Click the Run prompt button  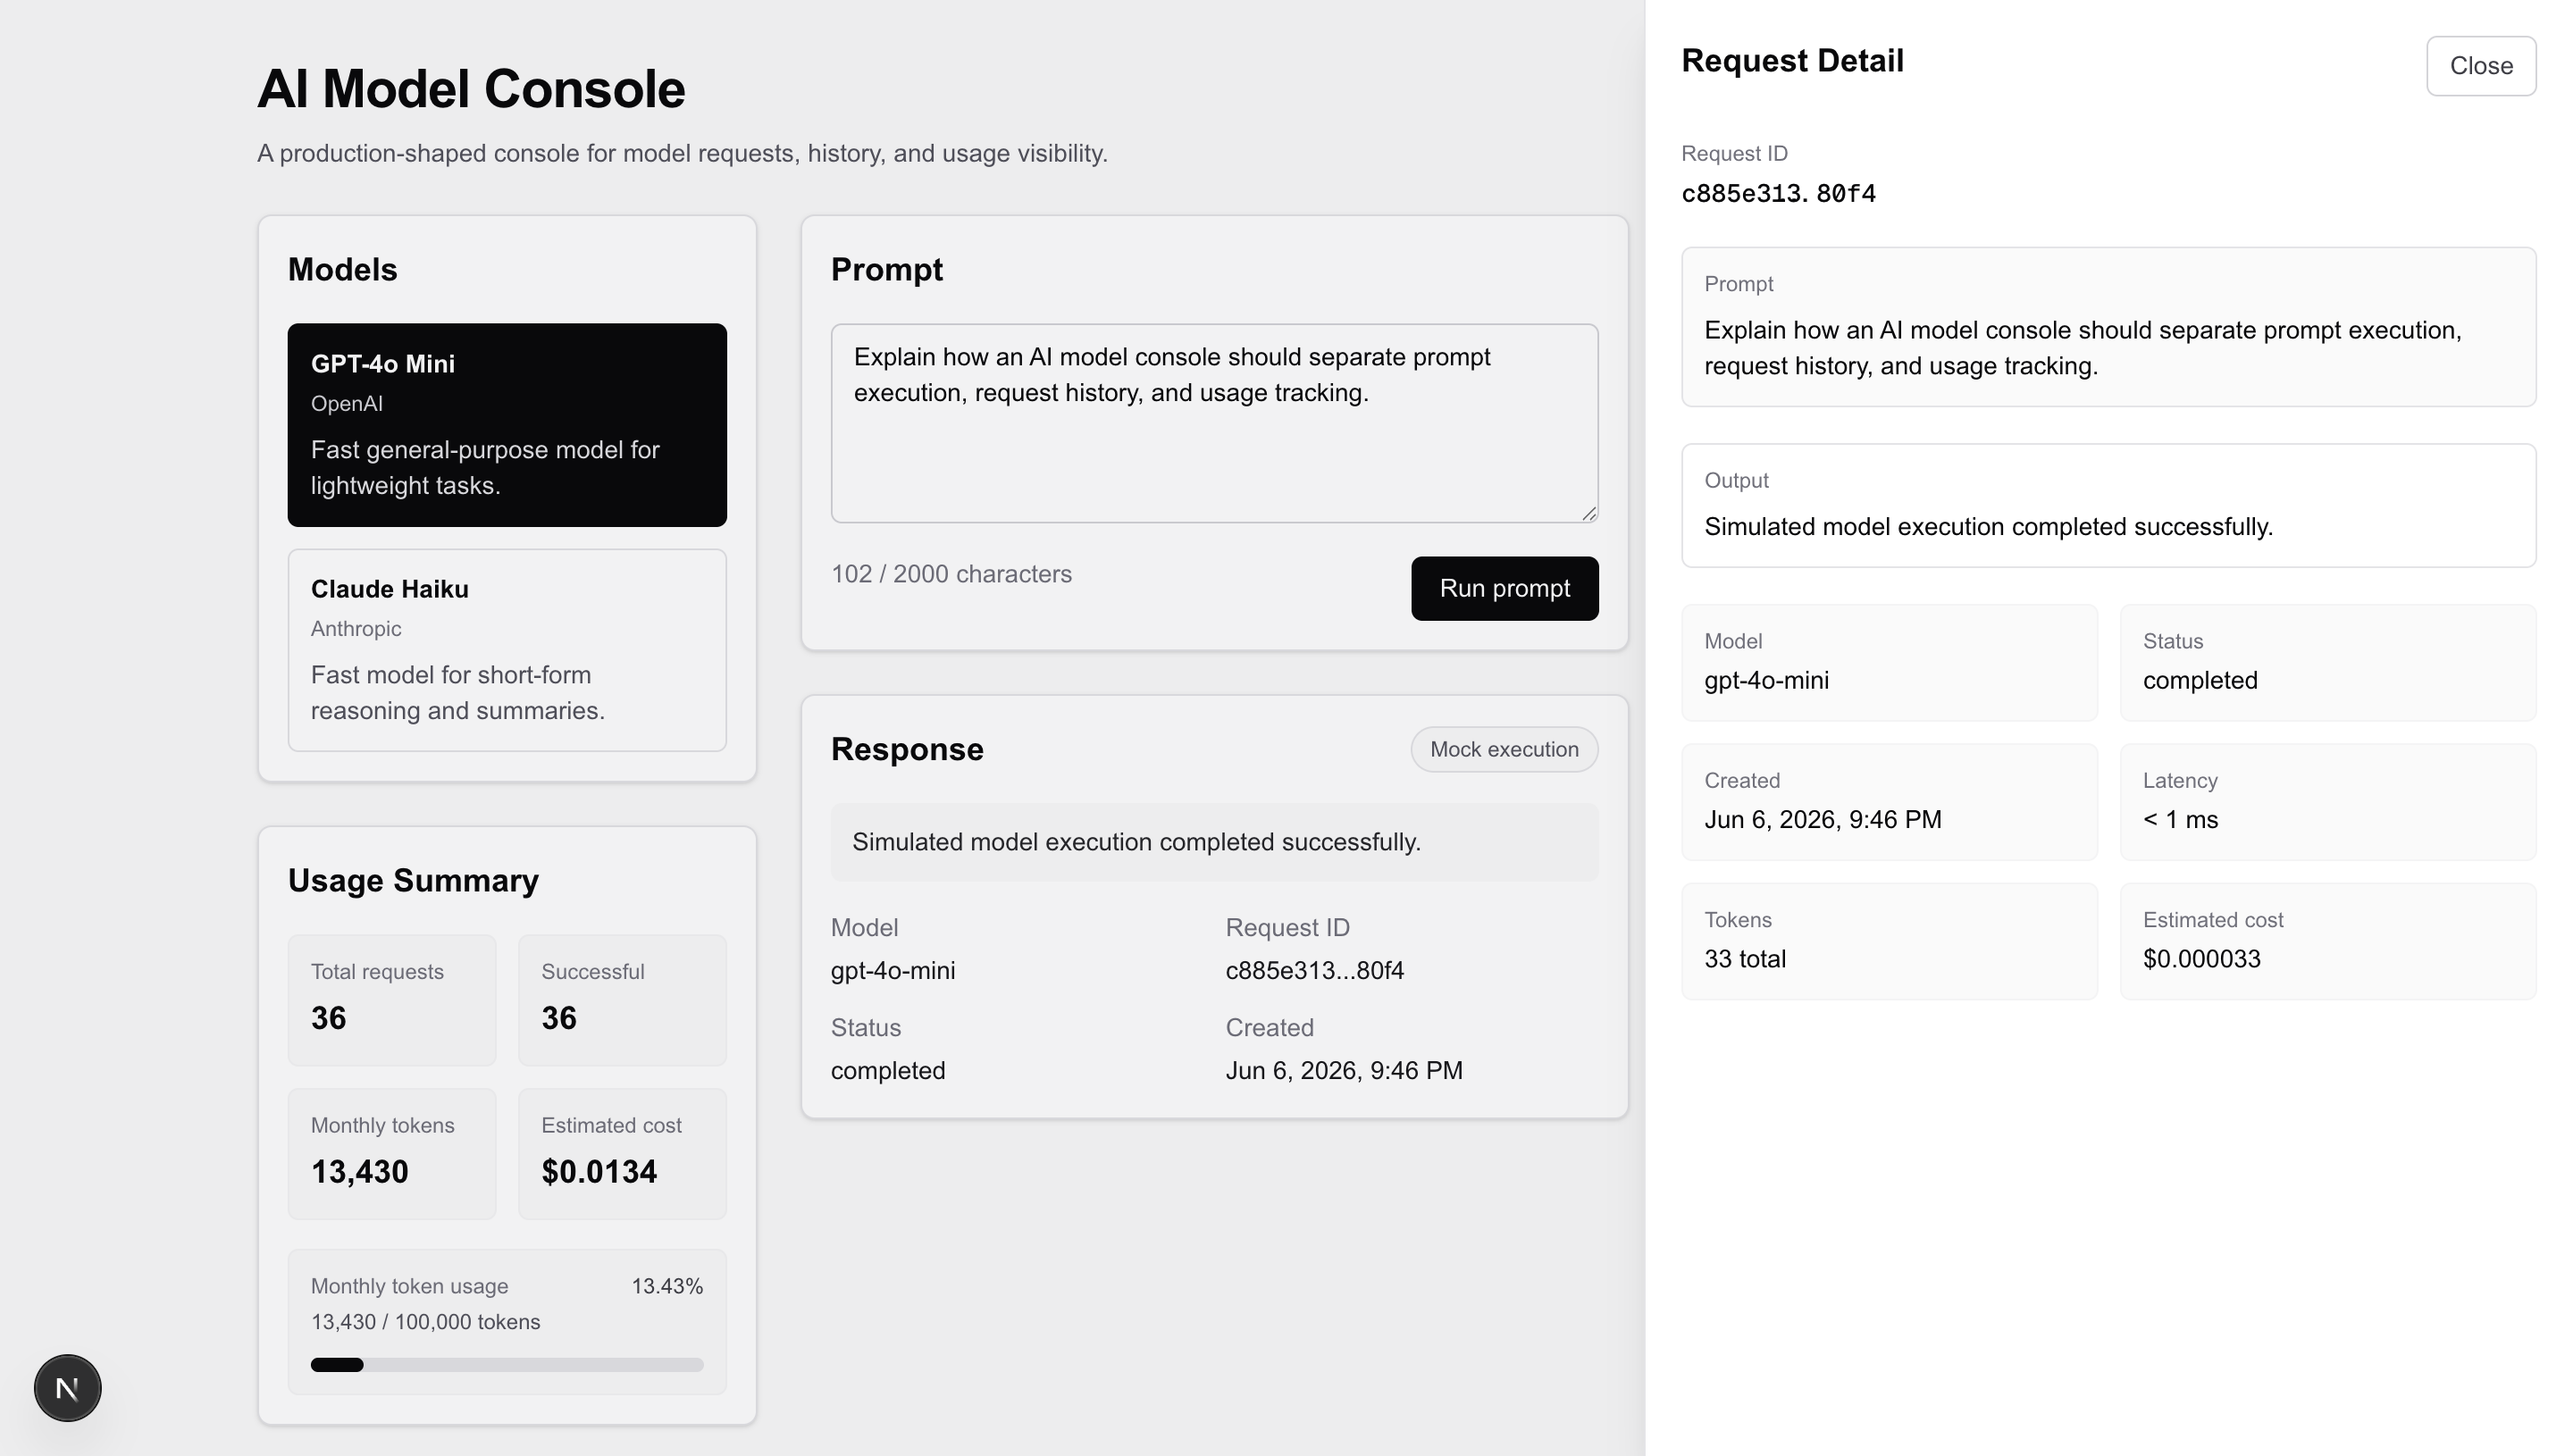point(1504,588)
